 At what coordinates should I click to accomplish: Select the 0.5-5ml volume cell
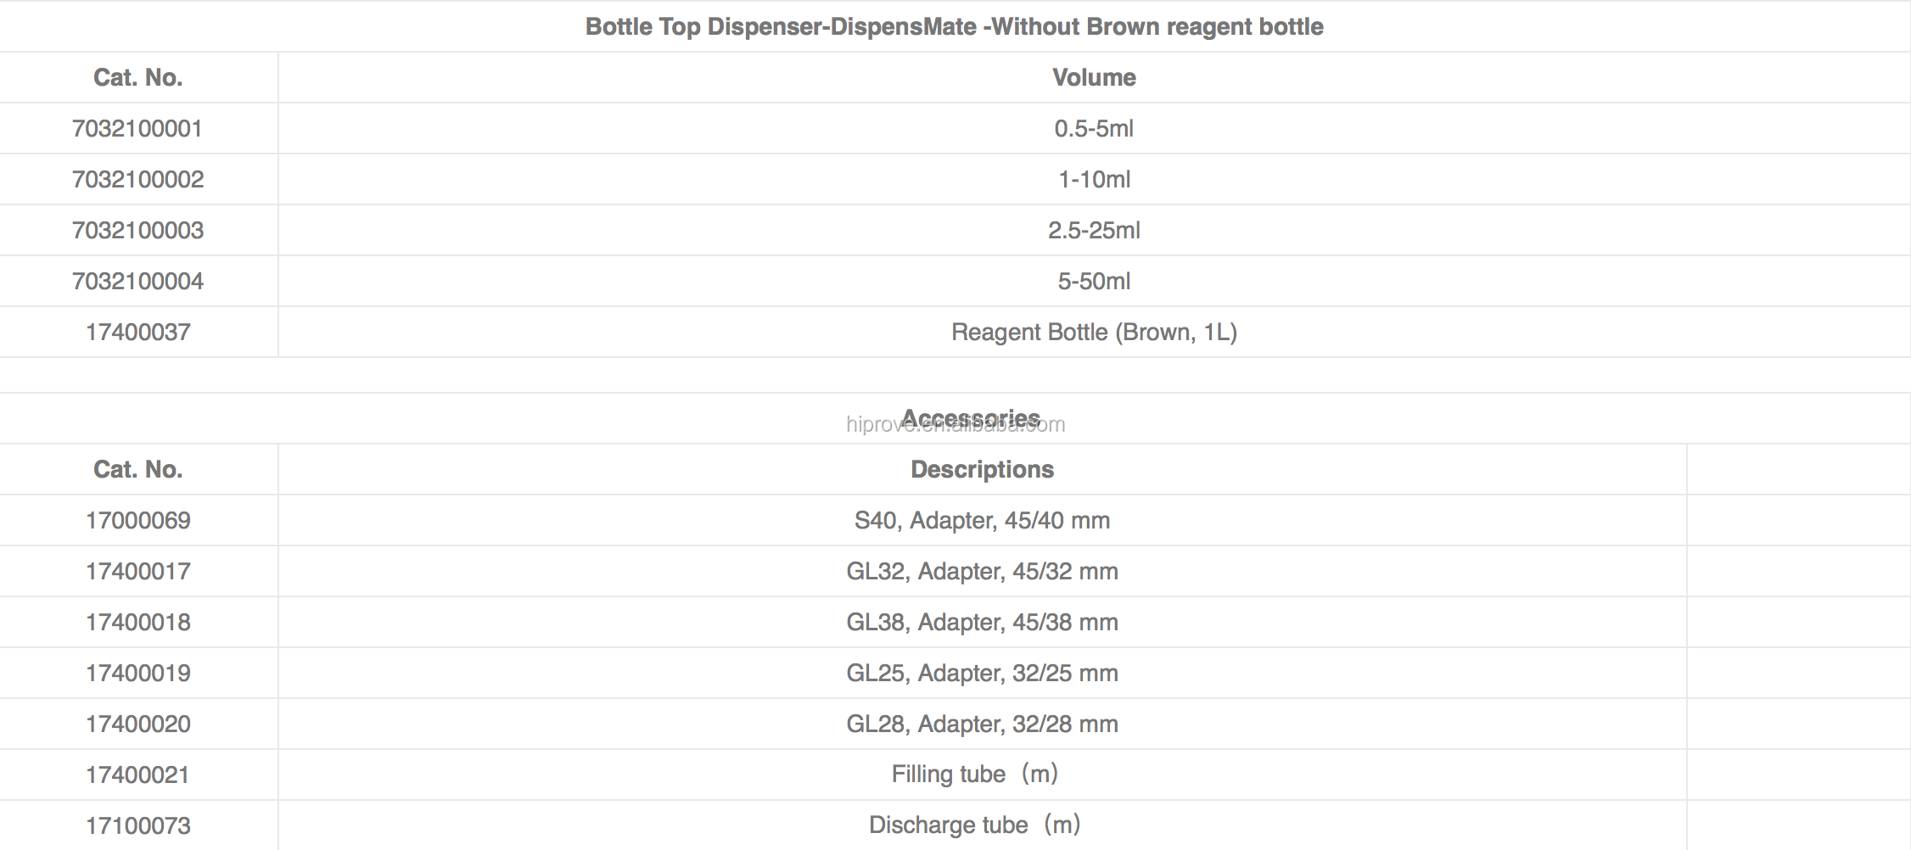point(1093,129)
